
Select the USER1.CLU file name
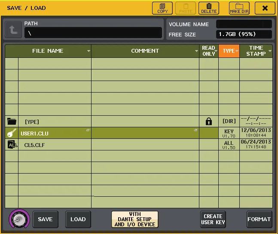tap(34, 133)
